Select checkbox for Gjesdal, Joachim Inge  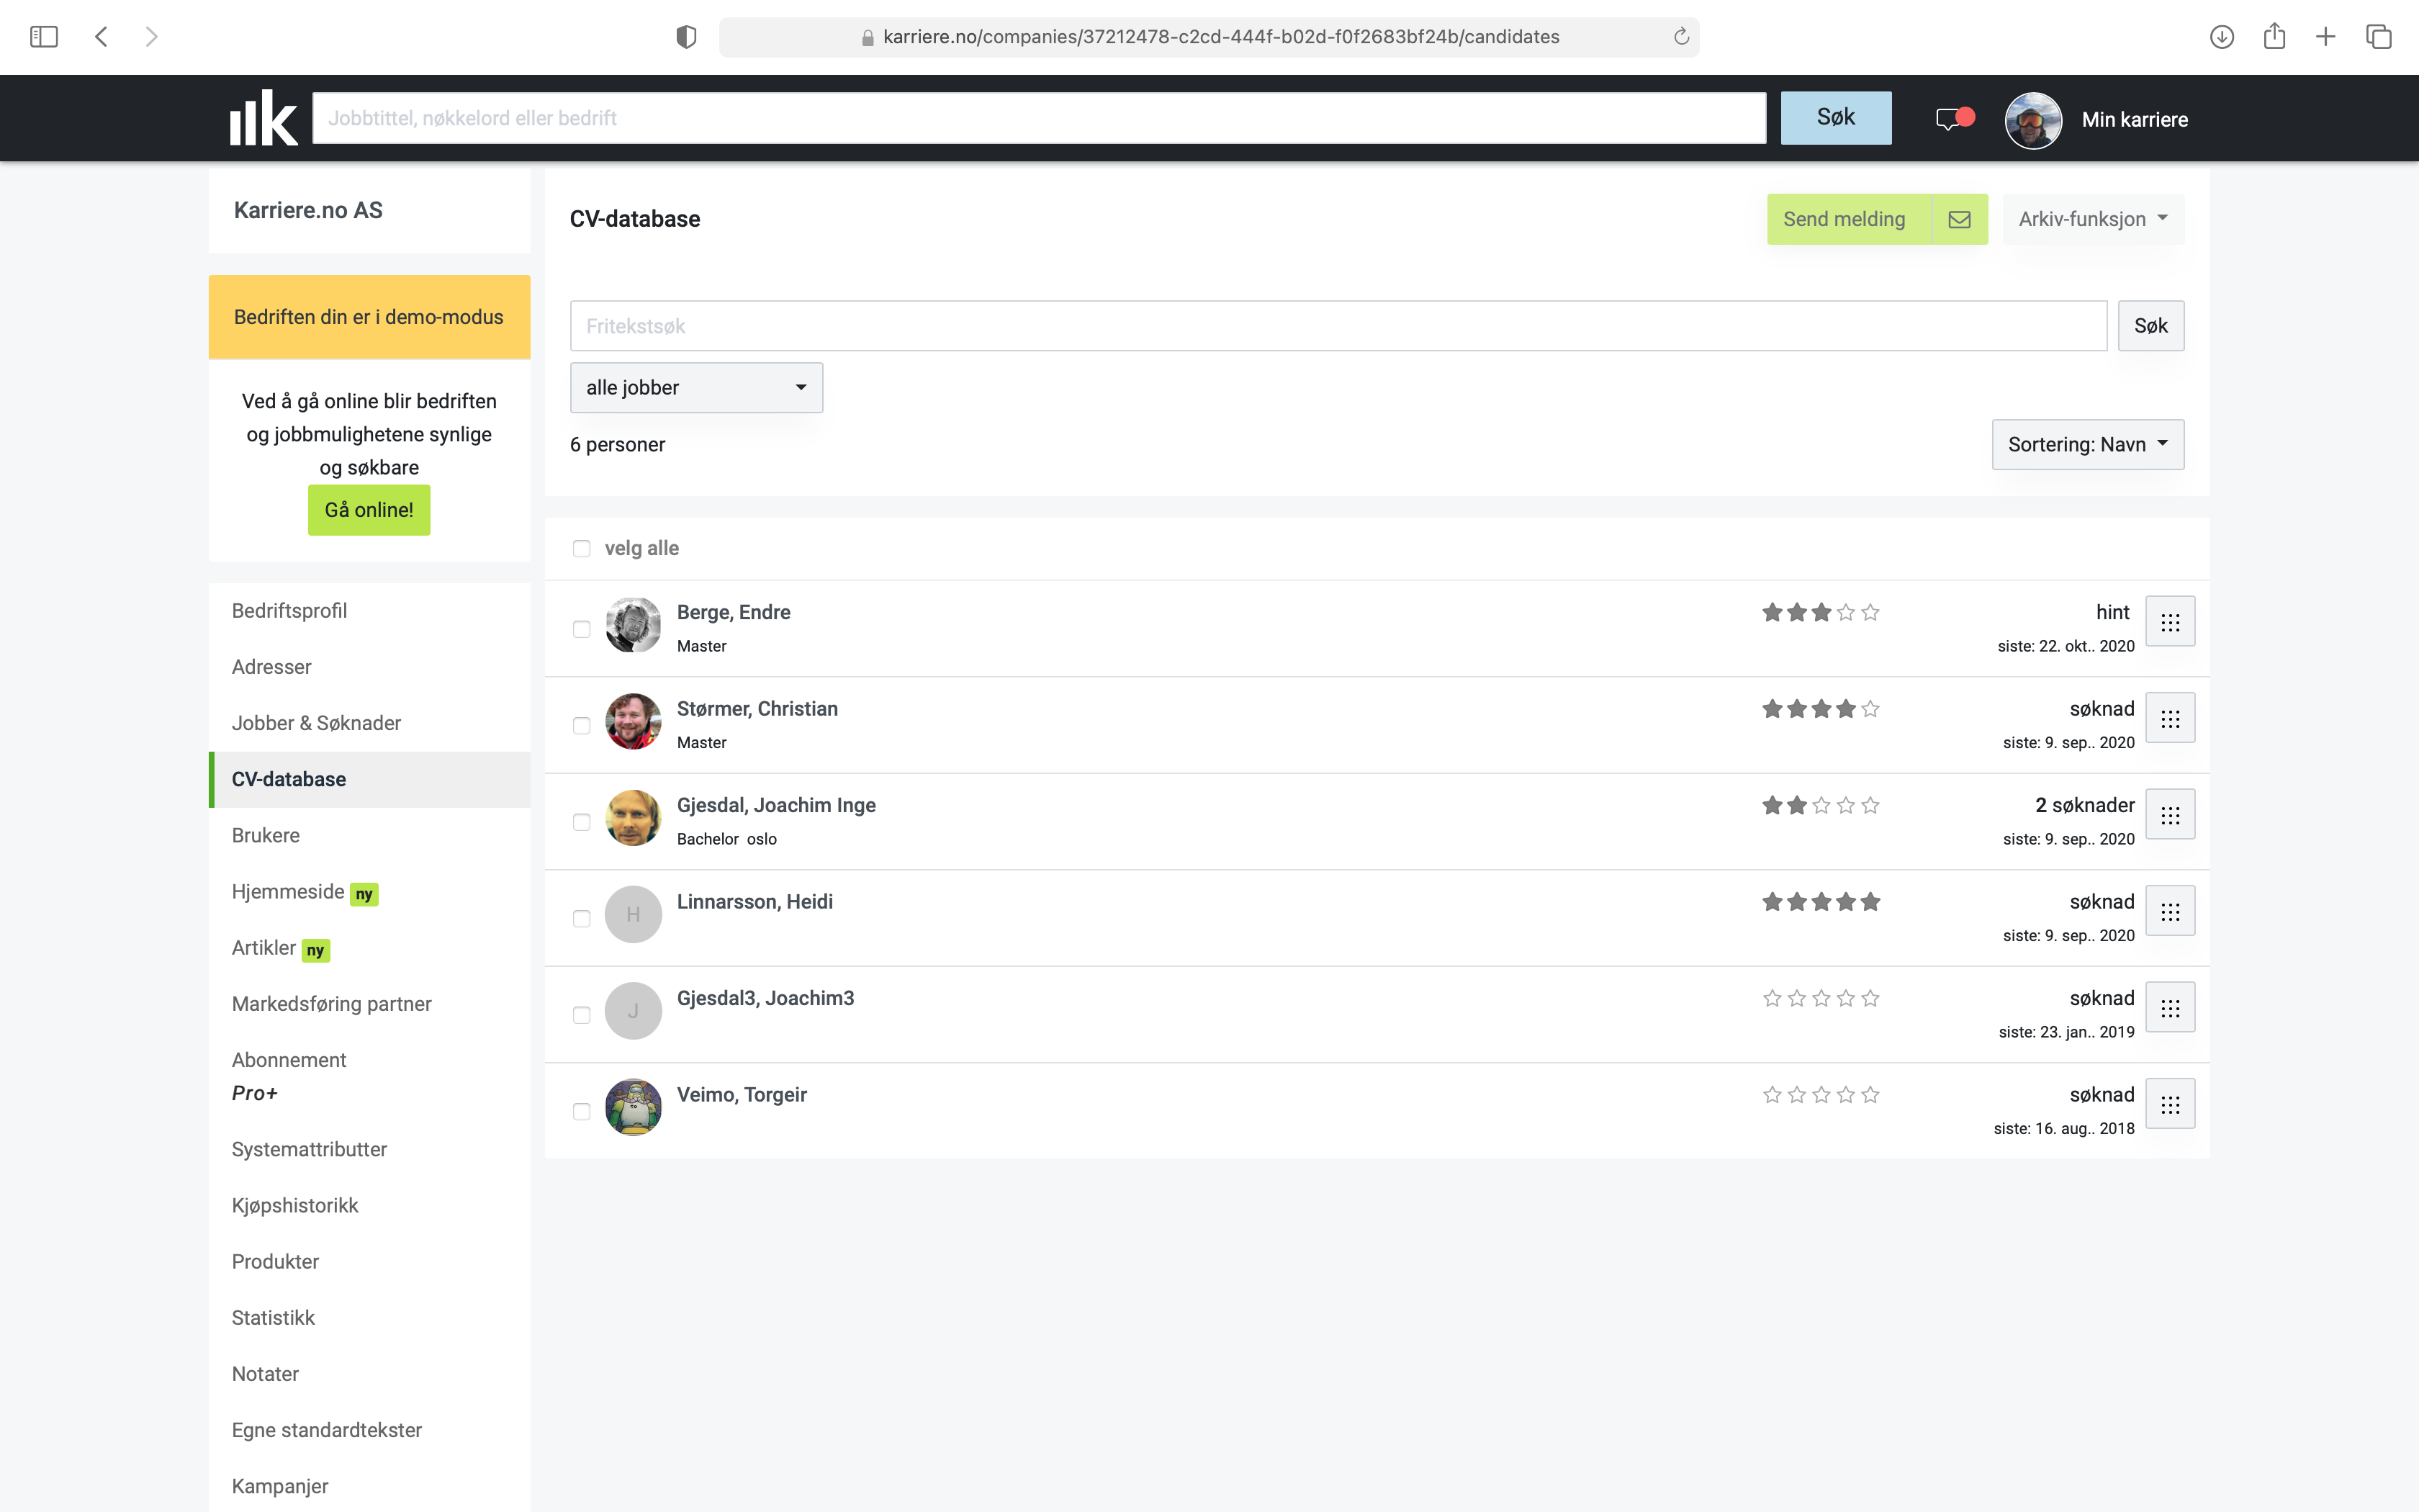[x=582, y=822]
